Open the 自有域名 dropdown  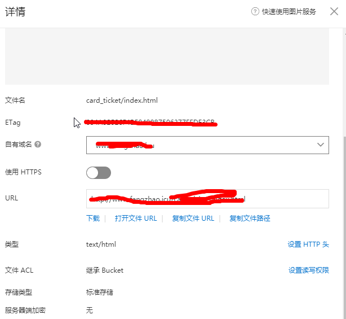(x=207, y=145)
